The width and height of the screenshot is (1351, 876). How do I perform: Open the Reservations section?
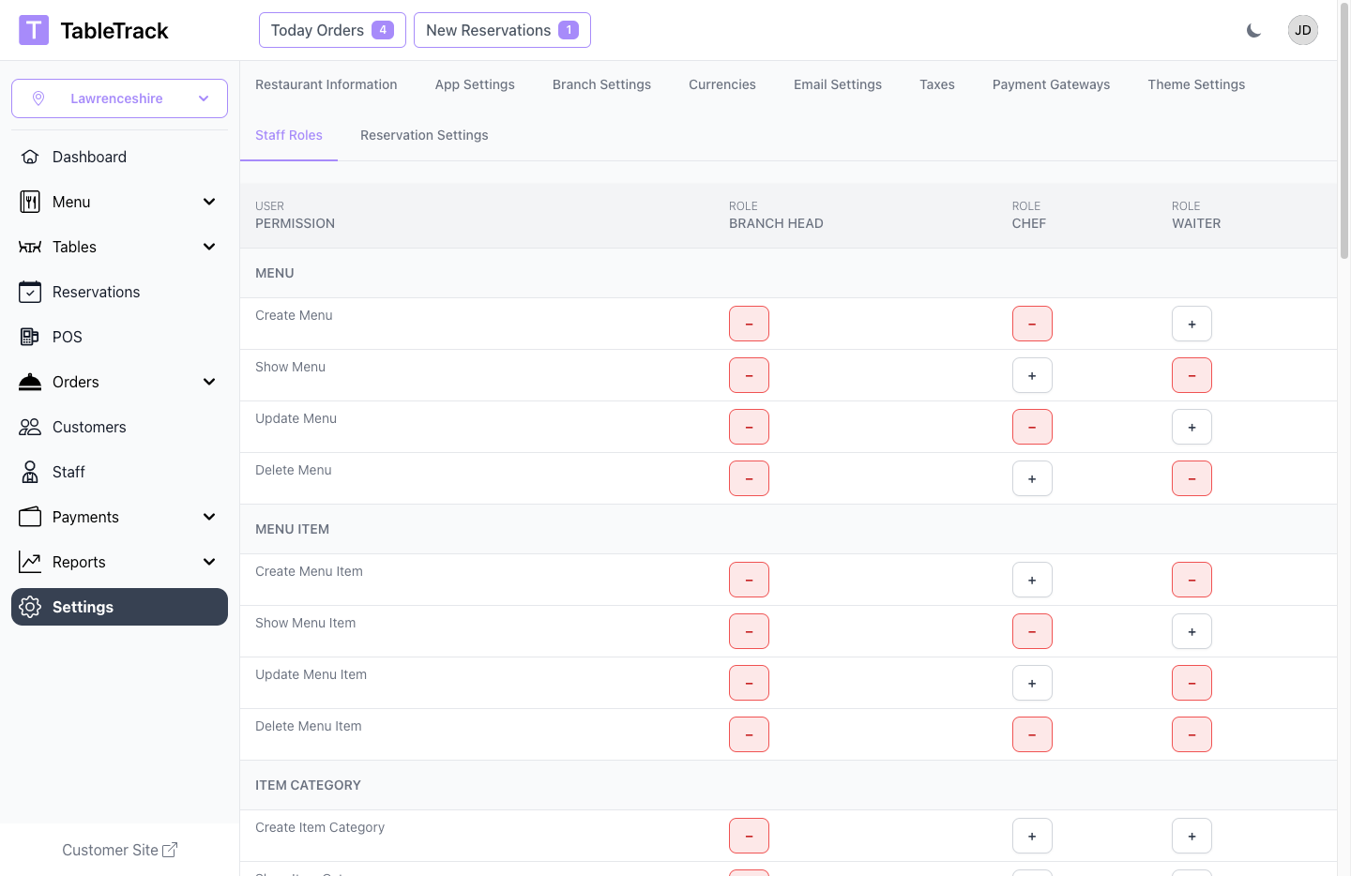(x=95, y=292)
